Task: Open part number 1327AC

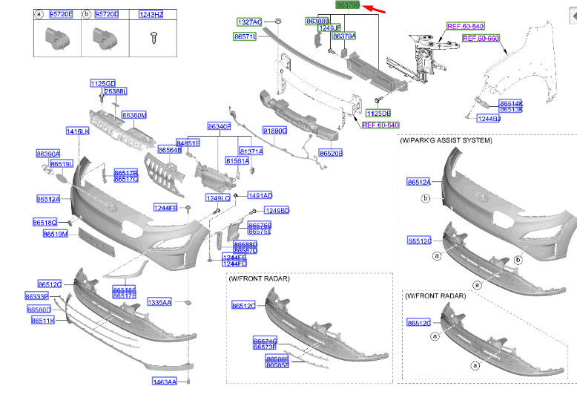Action: click(x=249, y=22)
